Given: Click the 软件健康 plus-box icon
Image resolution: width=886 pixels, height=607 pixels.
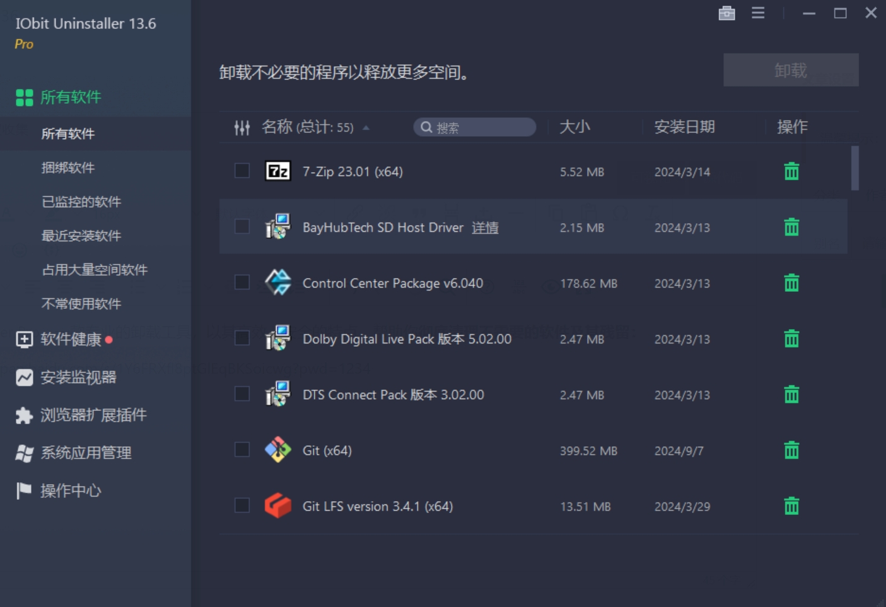Looking at the screenshot, I should tap(24, 339).
